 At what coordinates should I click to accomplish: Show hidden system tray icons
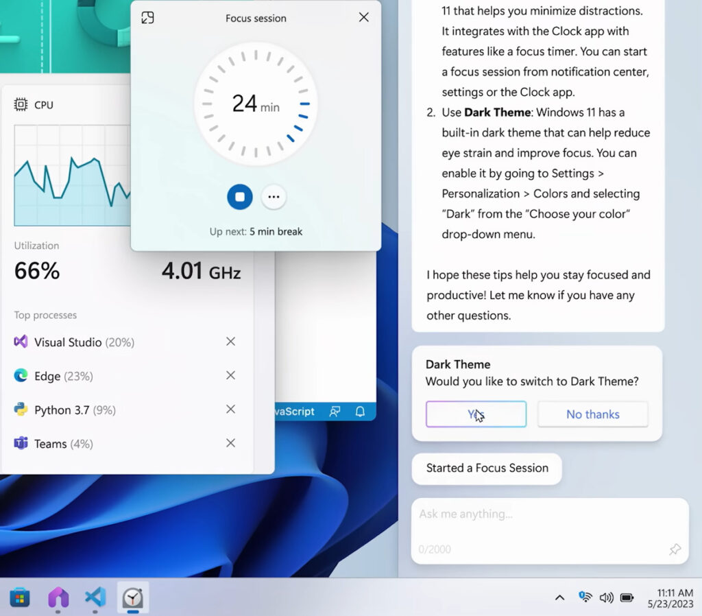559,597
